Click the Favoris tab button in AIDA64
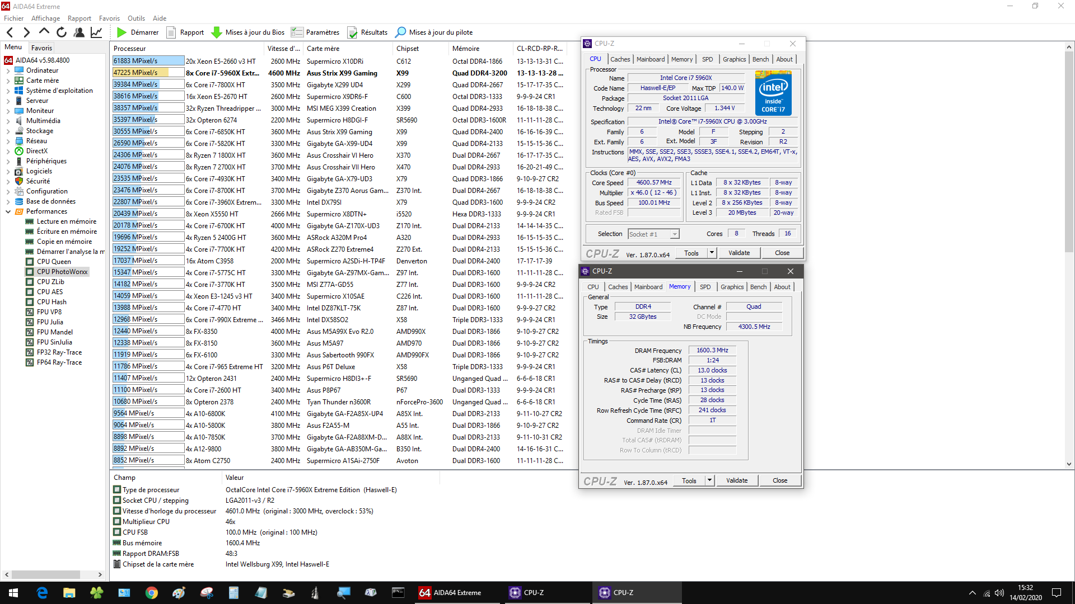The height and width of the screenshot is (604, 1075). pos(41,48)
